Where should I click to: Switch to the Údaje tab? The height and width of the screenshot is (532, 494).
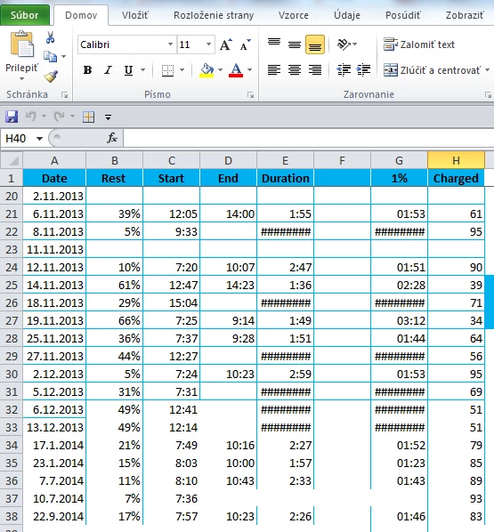pos(347,15)
